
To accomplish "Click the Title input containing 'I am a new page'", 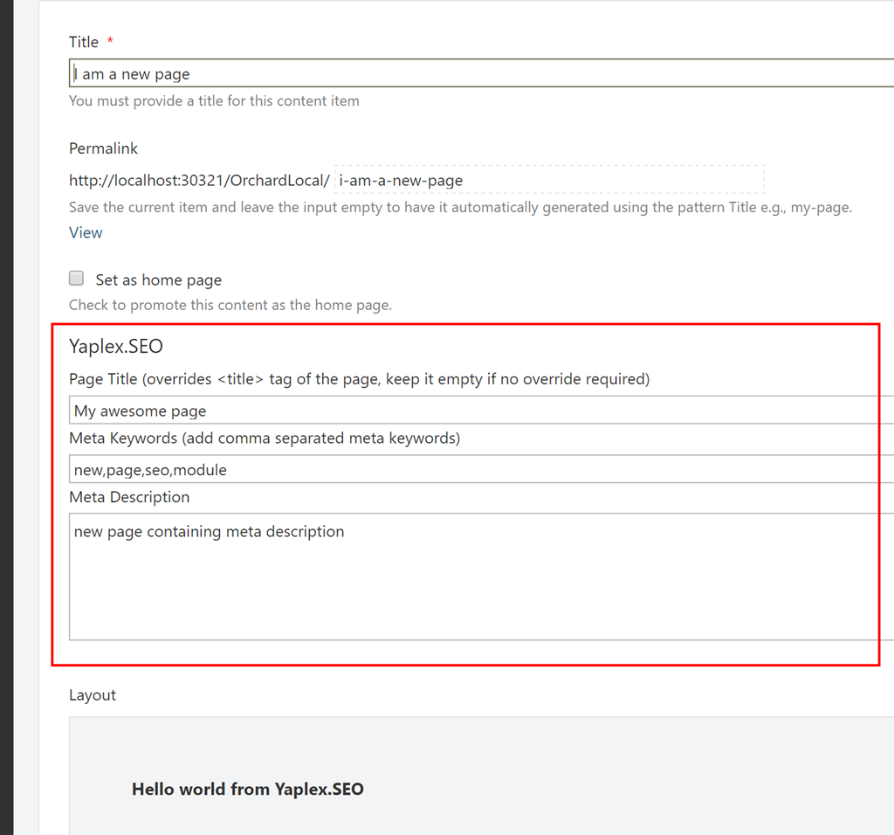I will pyautogui.click(x=480, y=73).
